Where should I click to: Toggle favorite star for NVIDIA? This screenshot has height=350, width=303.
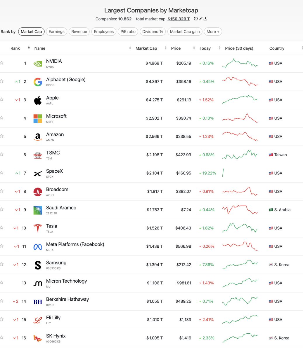[2, 63]
